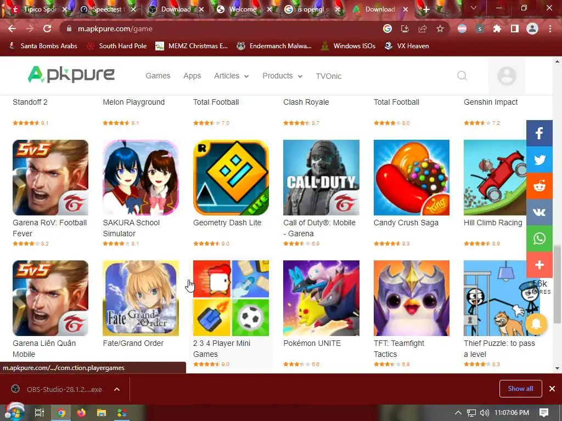
Task: Open Firefox from the taskbar
Action: coord(81,413)
